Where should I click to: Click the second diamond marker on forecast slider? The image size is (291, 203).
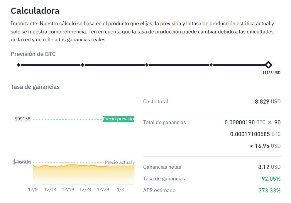click(83, 65)
